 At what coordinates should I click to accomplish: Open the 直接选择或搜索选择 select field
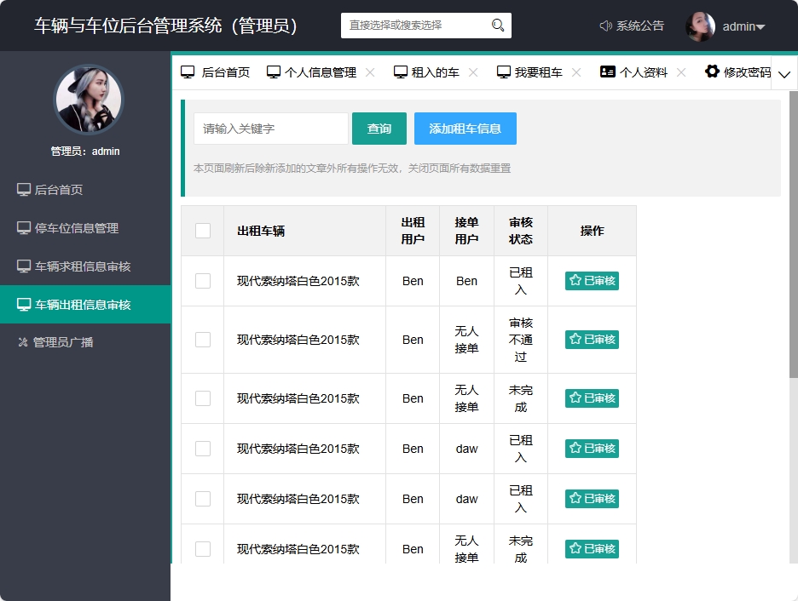418,26
